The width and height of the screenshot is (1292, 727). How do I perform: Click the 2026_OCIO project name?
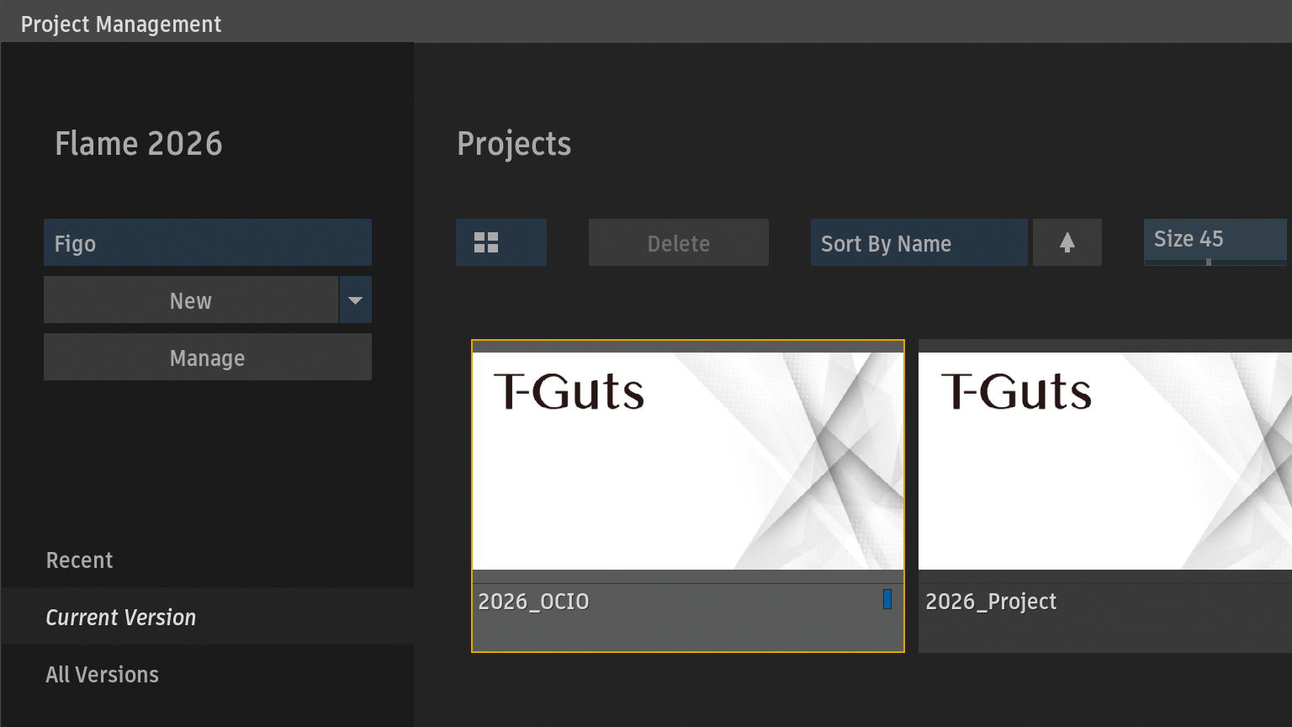pos(533,602)
